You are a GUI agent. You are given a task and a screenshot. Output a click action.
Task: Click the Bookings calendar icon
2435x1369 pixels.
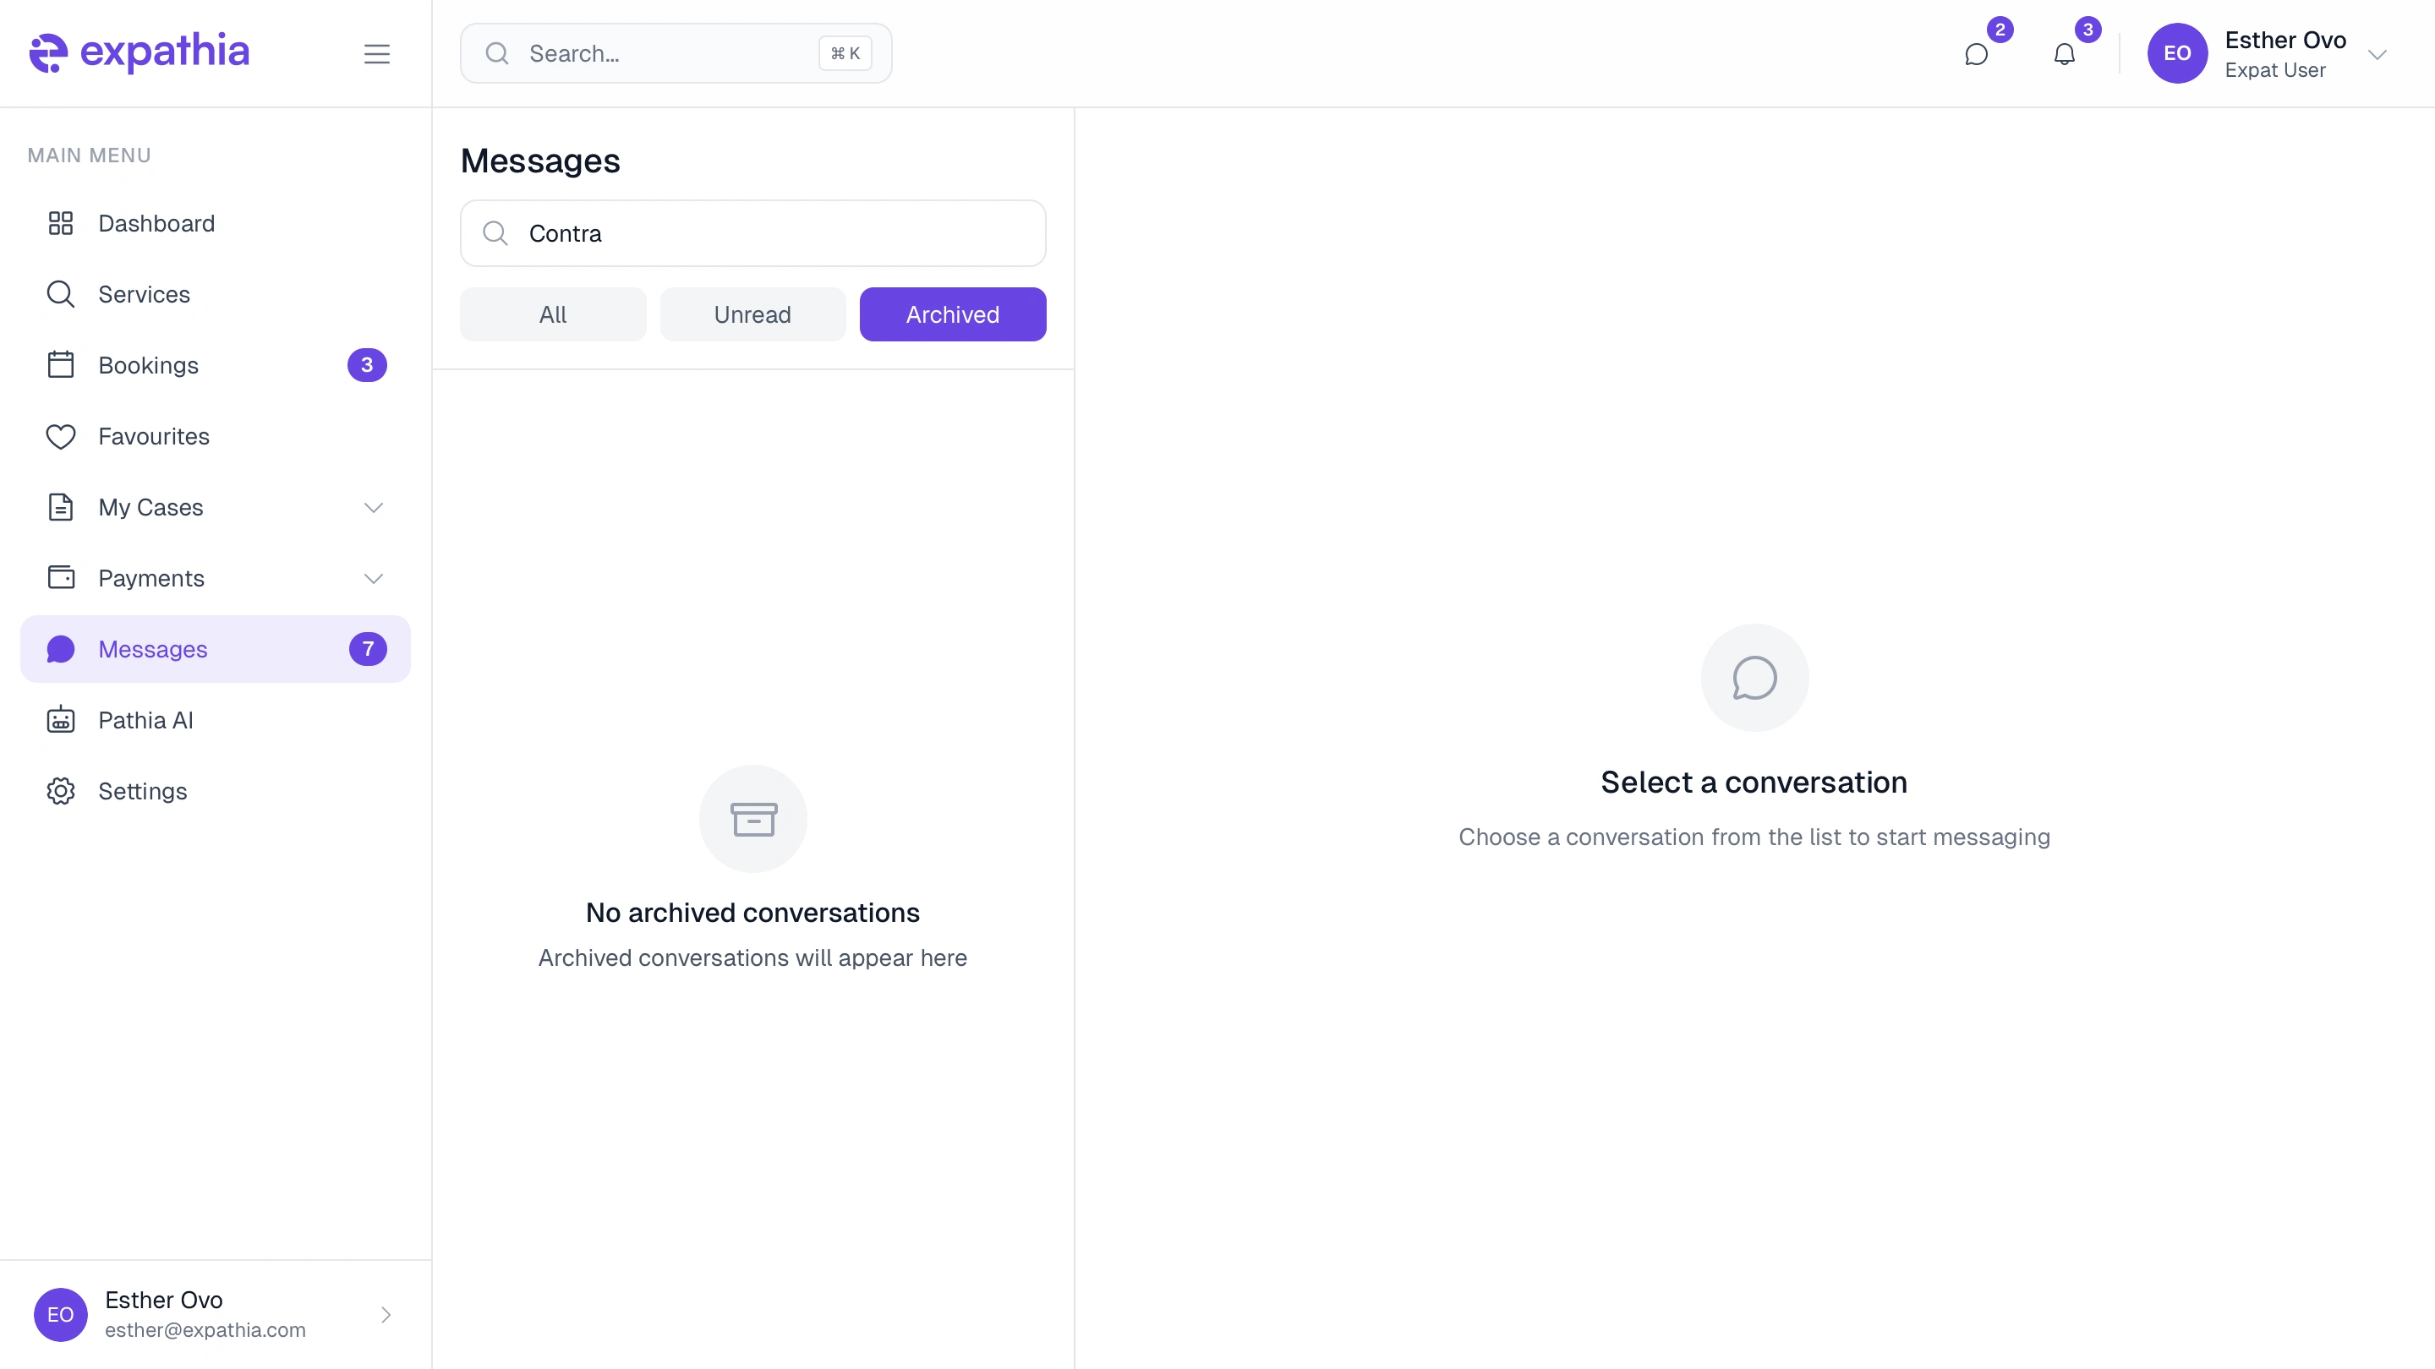pyautogui.click(x=61, y=365)
